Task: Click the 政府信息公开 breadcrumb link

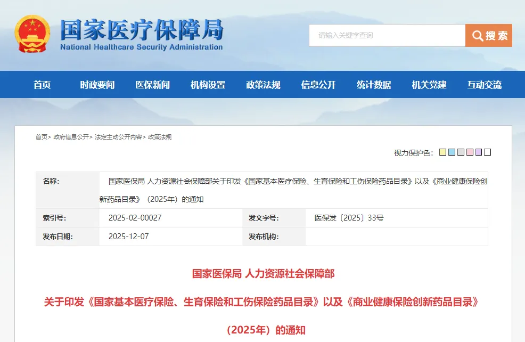Action: [71, 137]
